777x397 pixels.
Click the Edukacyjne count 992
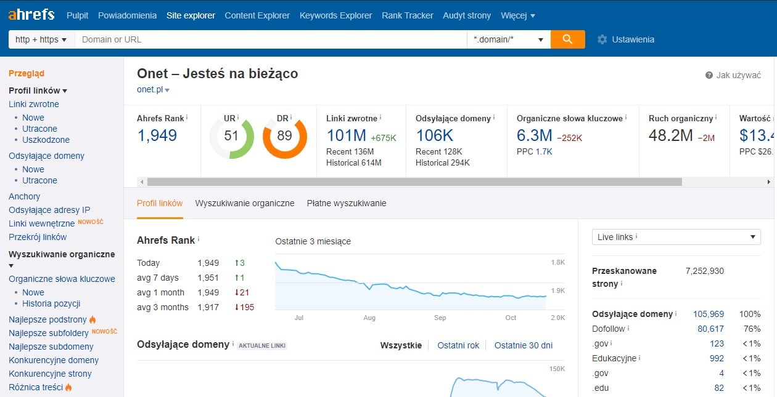coord(717,358)
